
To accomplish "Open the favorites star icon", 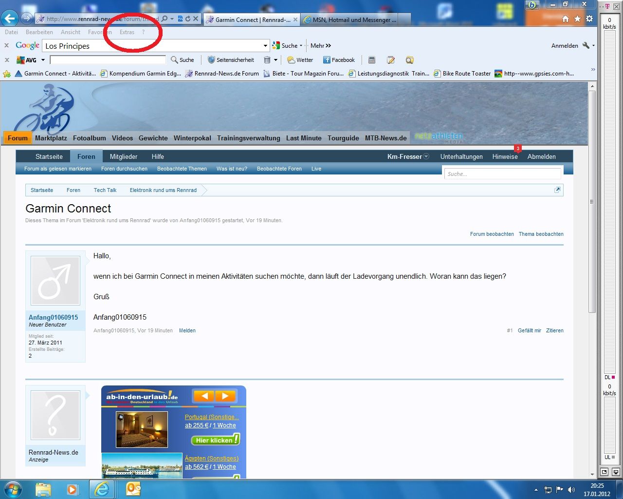I will (577, 19).
